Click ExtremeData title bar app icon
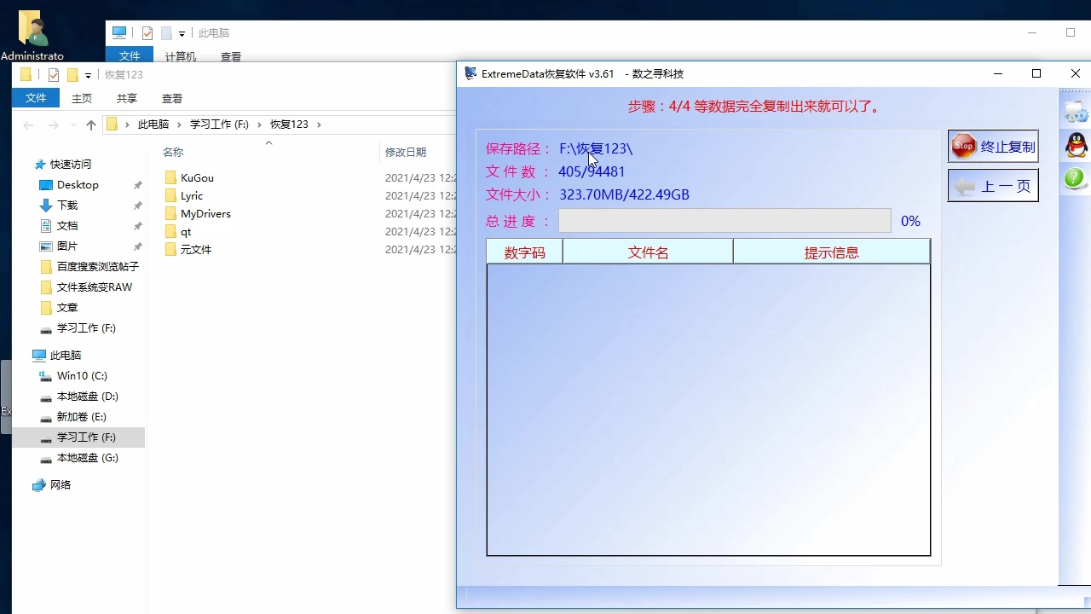This screenshot has height=614, width=1091. pyautogui.click(x=470, y=73)
